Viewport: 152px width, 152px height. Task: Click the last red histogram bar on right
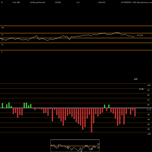click(x=135, y=112)
